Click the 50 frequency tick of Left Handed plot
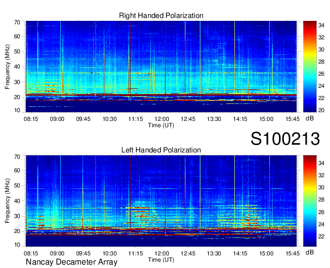Screen dimensions: 330x268 tap(17, 185)
